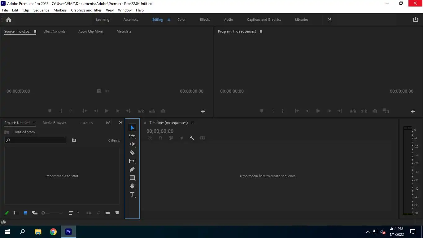Image resolution: width=423 pixels, height=238 pixels.
Task: Click Source monitor Insert button
Action: (141, 111)
